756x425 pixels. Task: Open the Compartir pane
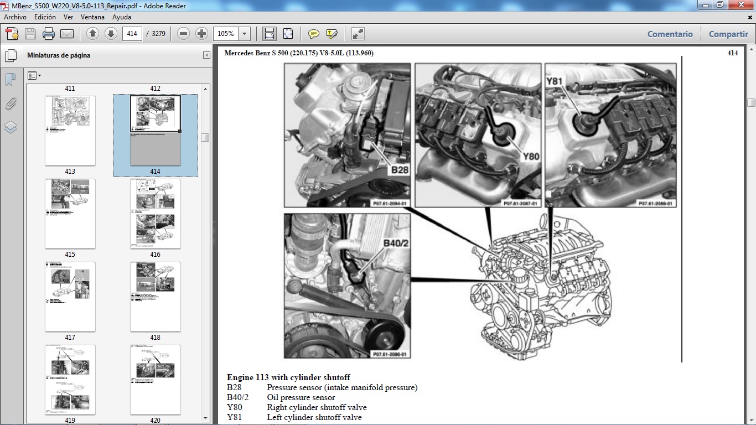[x=728, y=34]
